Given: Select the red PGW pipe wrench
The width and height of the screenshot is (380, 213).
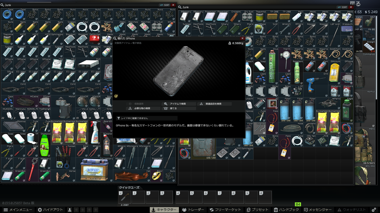Looking at the screenshot, I should point(32,169).
